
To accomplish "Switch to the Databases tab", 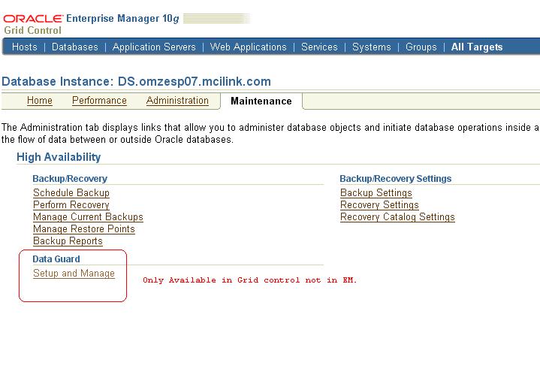I will click(x=75, y=47).
